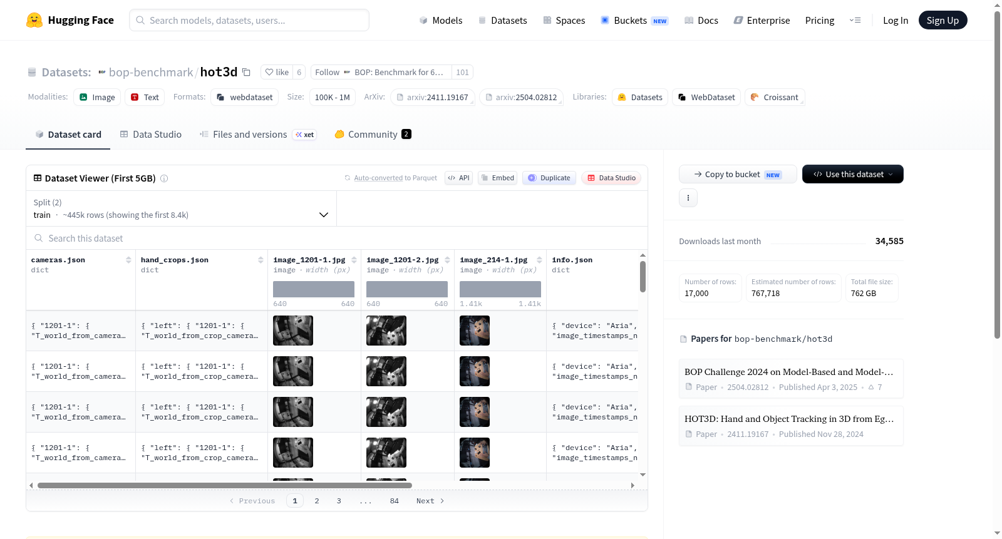This screenshot has height=539, width=1002.
Task: Focus the Search models, datasets, users field
Action: (x=249, y=20)
